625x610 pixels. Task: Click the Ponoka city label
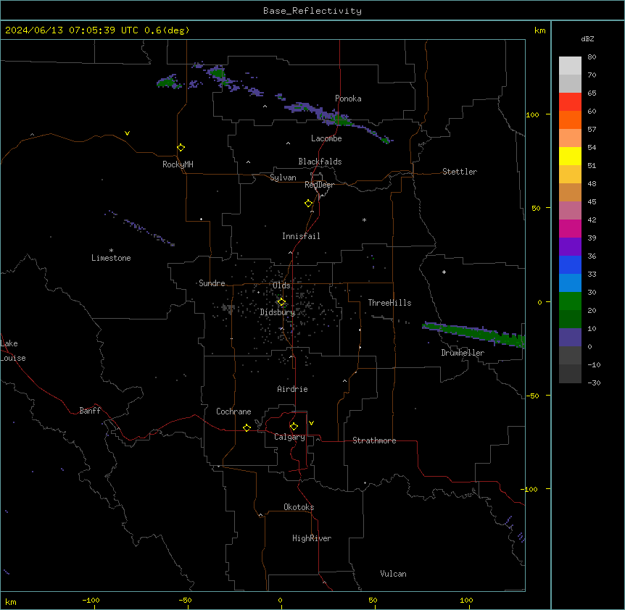(348, 99)
